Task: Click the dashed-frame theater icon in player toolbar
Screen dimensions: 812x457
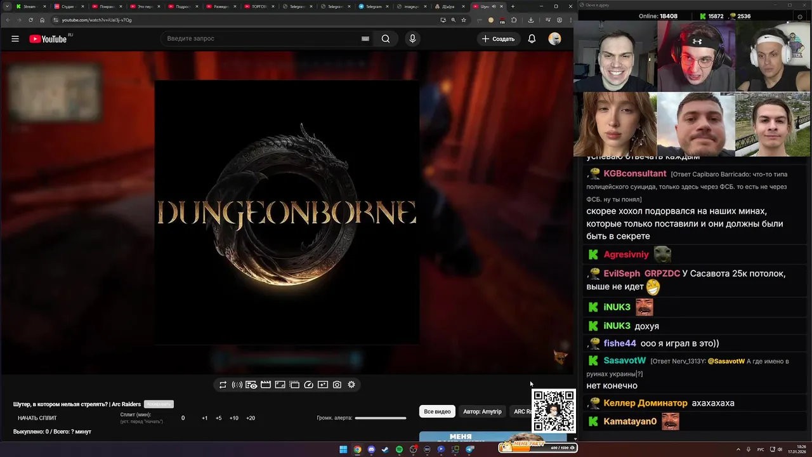Action: 294,385
